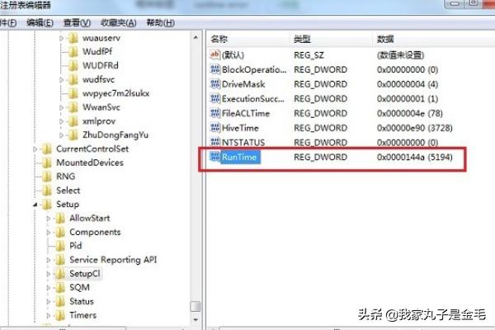Click the 名称 column header
Viewport: 495px width, 330px height.
point(219,39)
